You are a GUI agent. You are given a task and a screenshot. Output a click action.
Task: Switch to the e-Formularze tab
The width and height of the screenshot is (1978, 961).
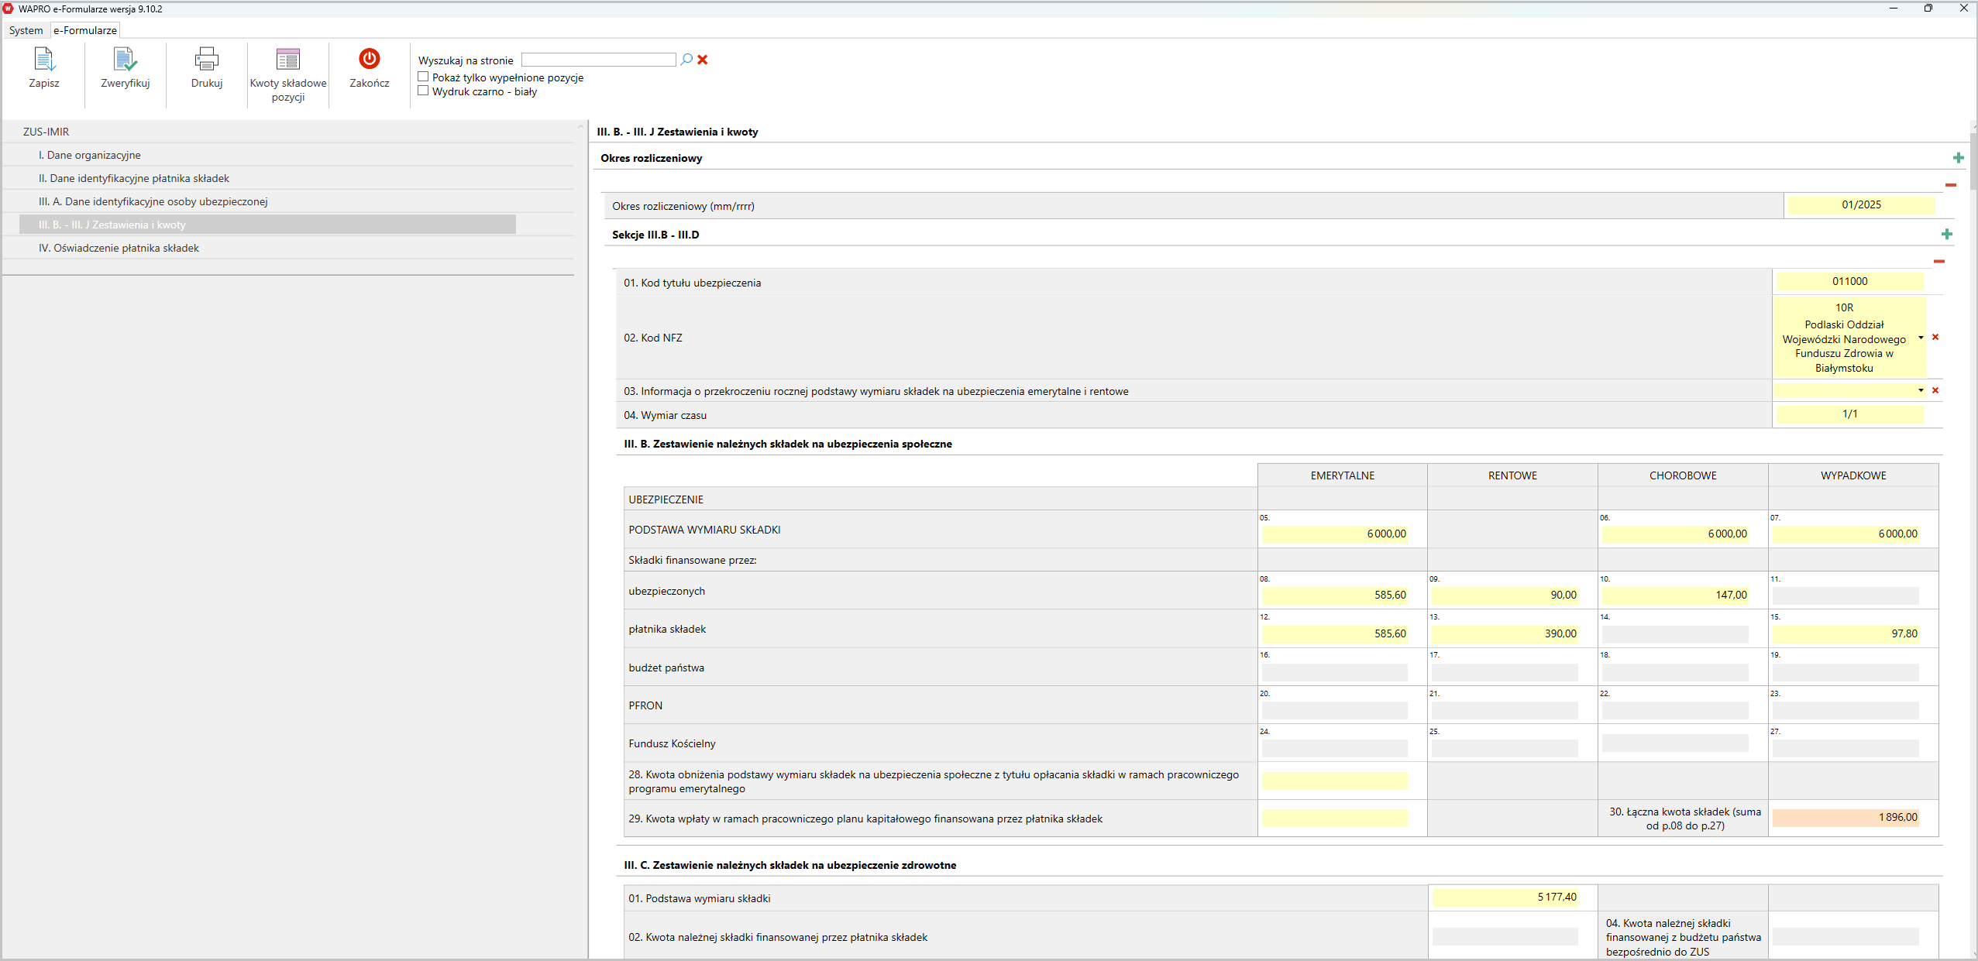click(x=85, y=30)
